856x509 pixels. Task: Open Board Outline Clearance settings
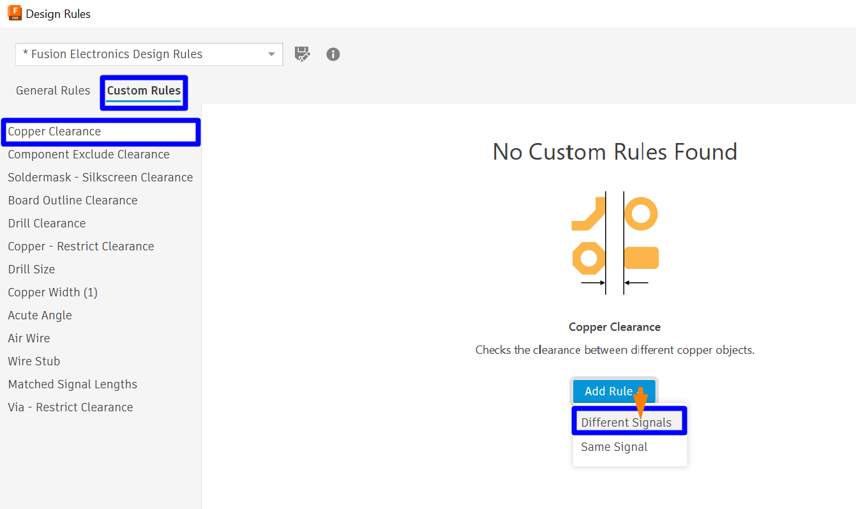[72, 200]
